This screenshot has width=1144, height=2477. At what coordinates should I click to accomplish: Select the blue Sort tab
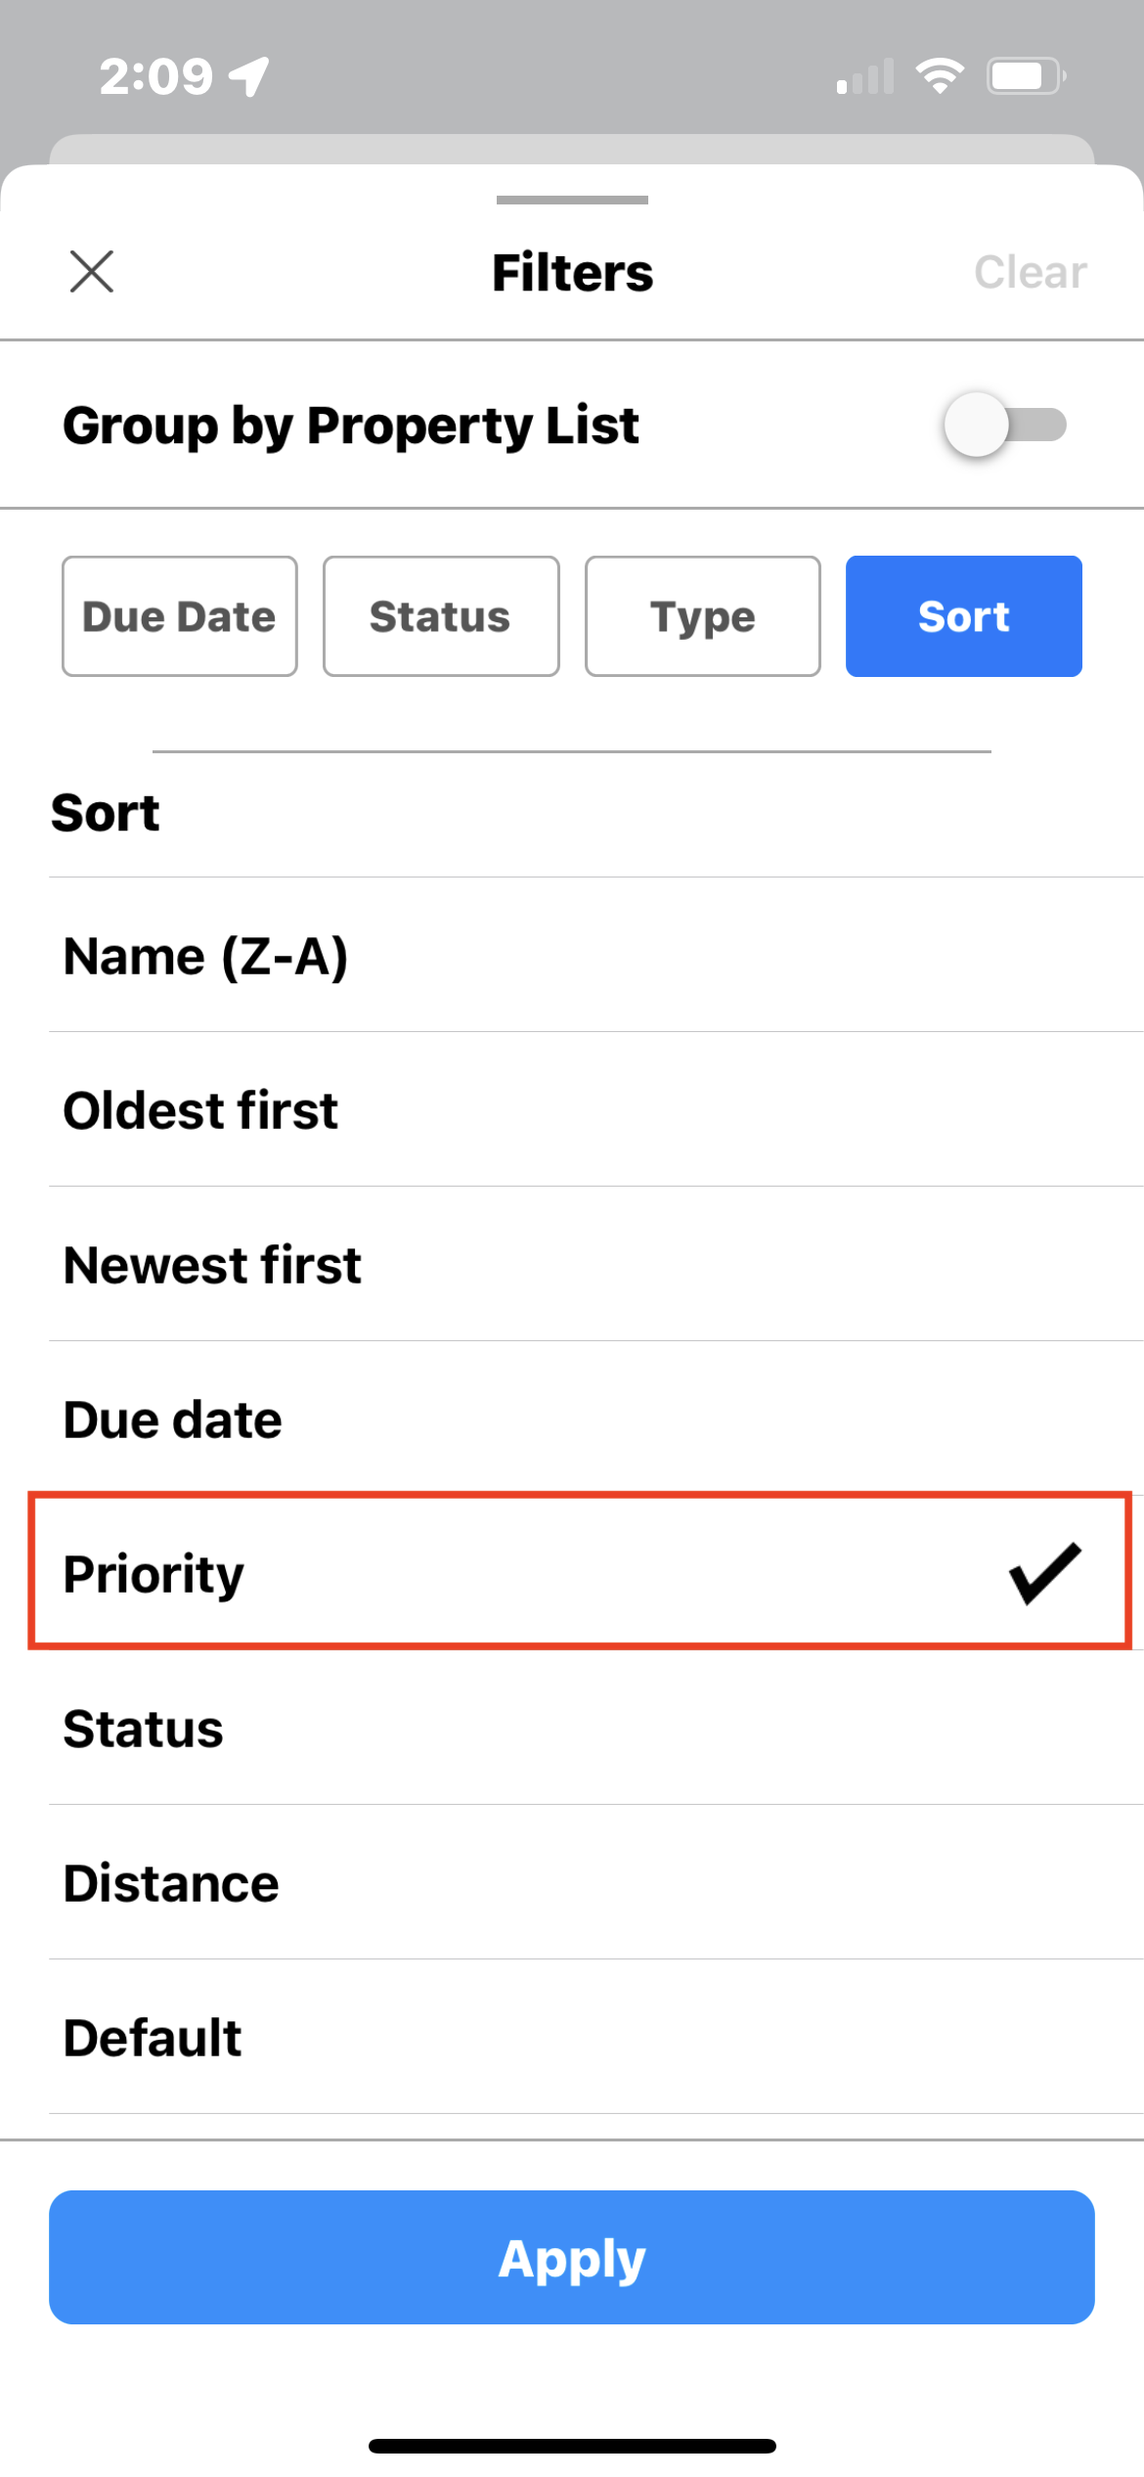963,616
